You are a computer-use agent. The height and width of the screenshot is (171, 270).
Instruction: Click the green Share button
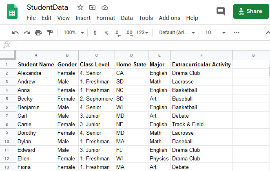(x=251, y=11)
